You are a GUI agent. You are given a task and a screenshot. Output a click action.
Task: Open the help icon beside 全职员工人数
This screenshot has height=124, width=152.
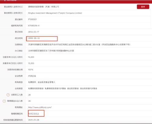click(8, 95)
